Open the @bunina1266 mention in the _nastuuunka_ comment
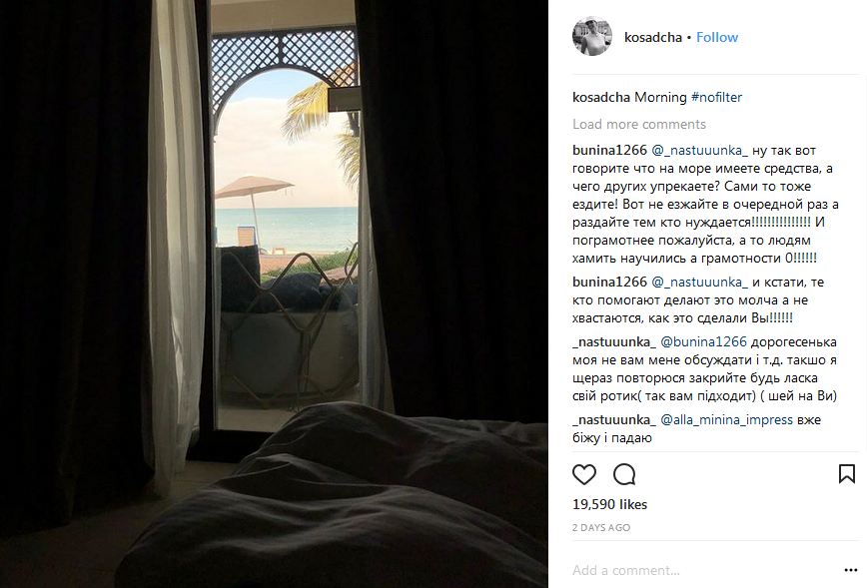Image resolution: width=867 pixels, height=588 pixels. coord(703,342)
